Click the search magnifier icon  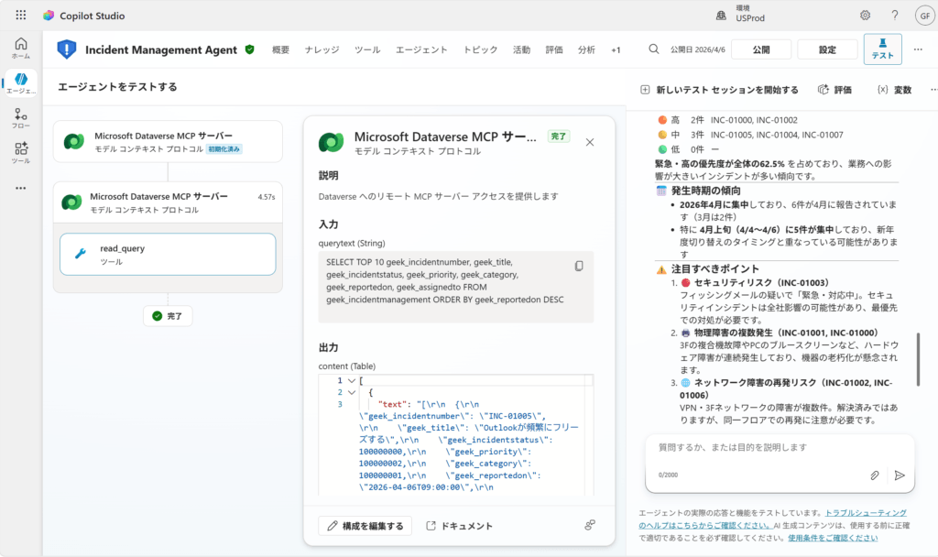coord(653,49)
